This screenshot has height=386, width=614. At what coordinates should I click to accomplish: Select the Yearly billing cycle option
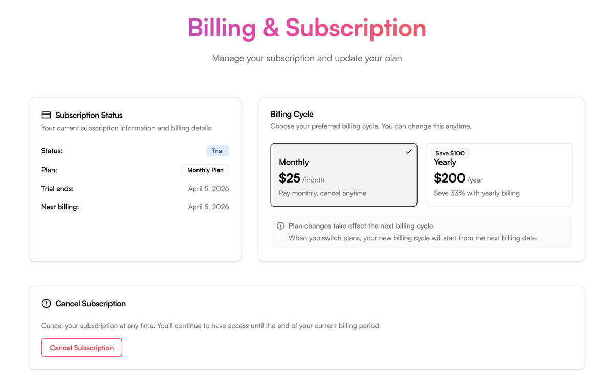(x=499, y=175)
